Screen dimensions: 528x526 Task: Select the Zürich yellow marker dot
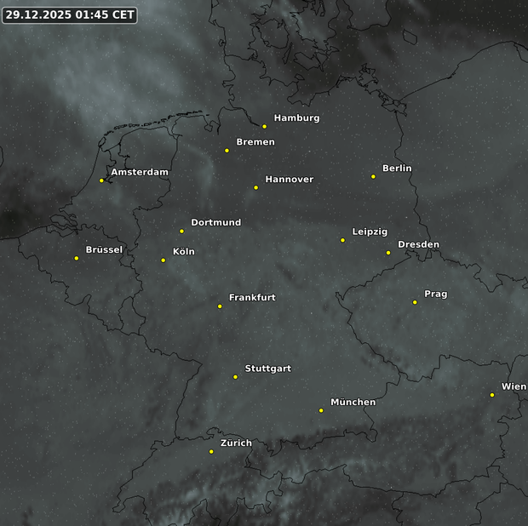pos(211,452)
